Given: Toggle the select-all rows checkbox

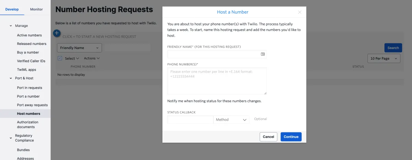Looking at the screenshot, I should pos(60,58).
